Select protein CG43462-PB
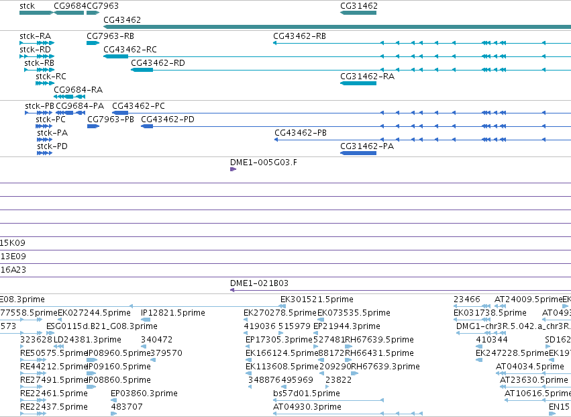Image resolution: width=571 pixels, height=417 pixels. [x=423, y=140]
